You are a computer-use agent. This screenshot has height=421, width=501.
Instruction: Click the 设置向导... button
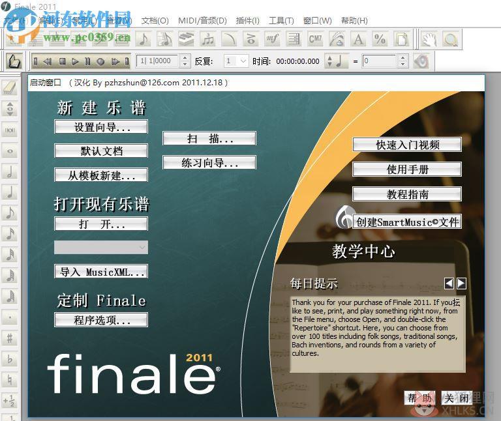click(x=101, y=127)
